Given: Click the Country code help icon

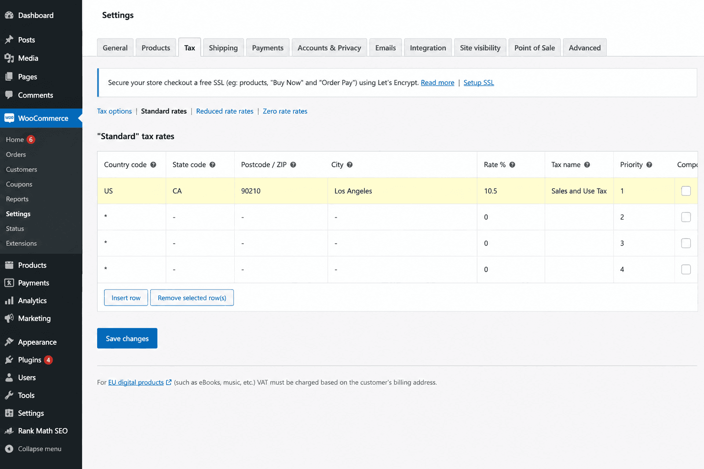Looking at the screenshot, I should point(153,164).
